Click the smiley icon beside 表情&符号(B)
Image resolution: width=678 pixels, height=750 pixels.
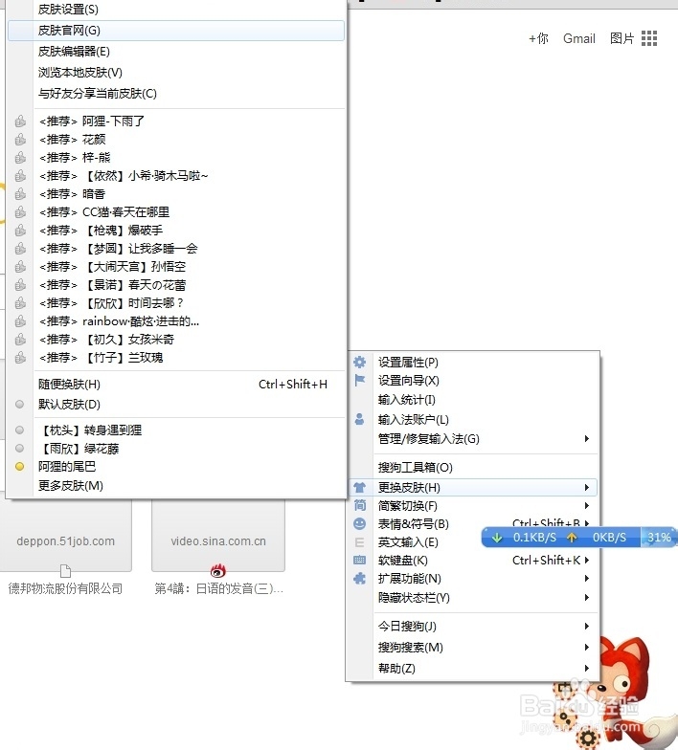point(360,524)
